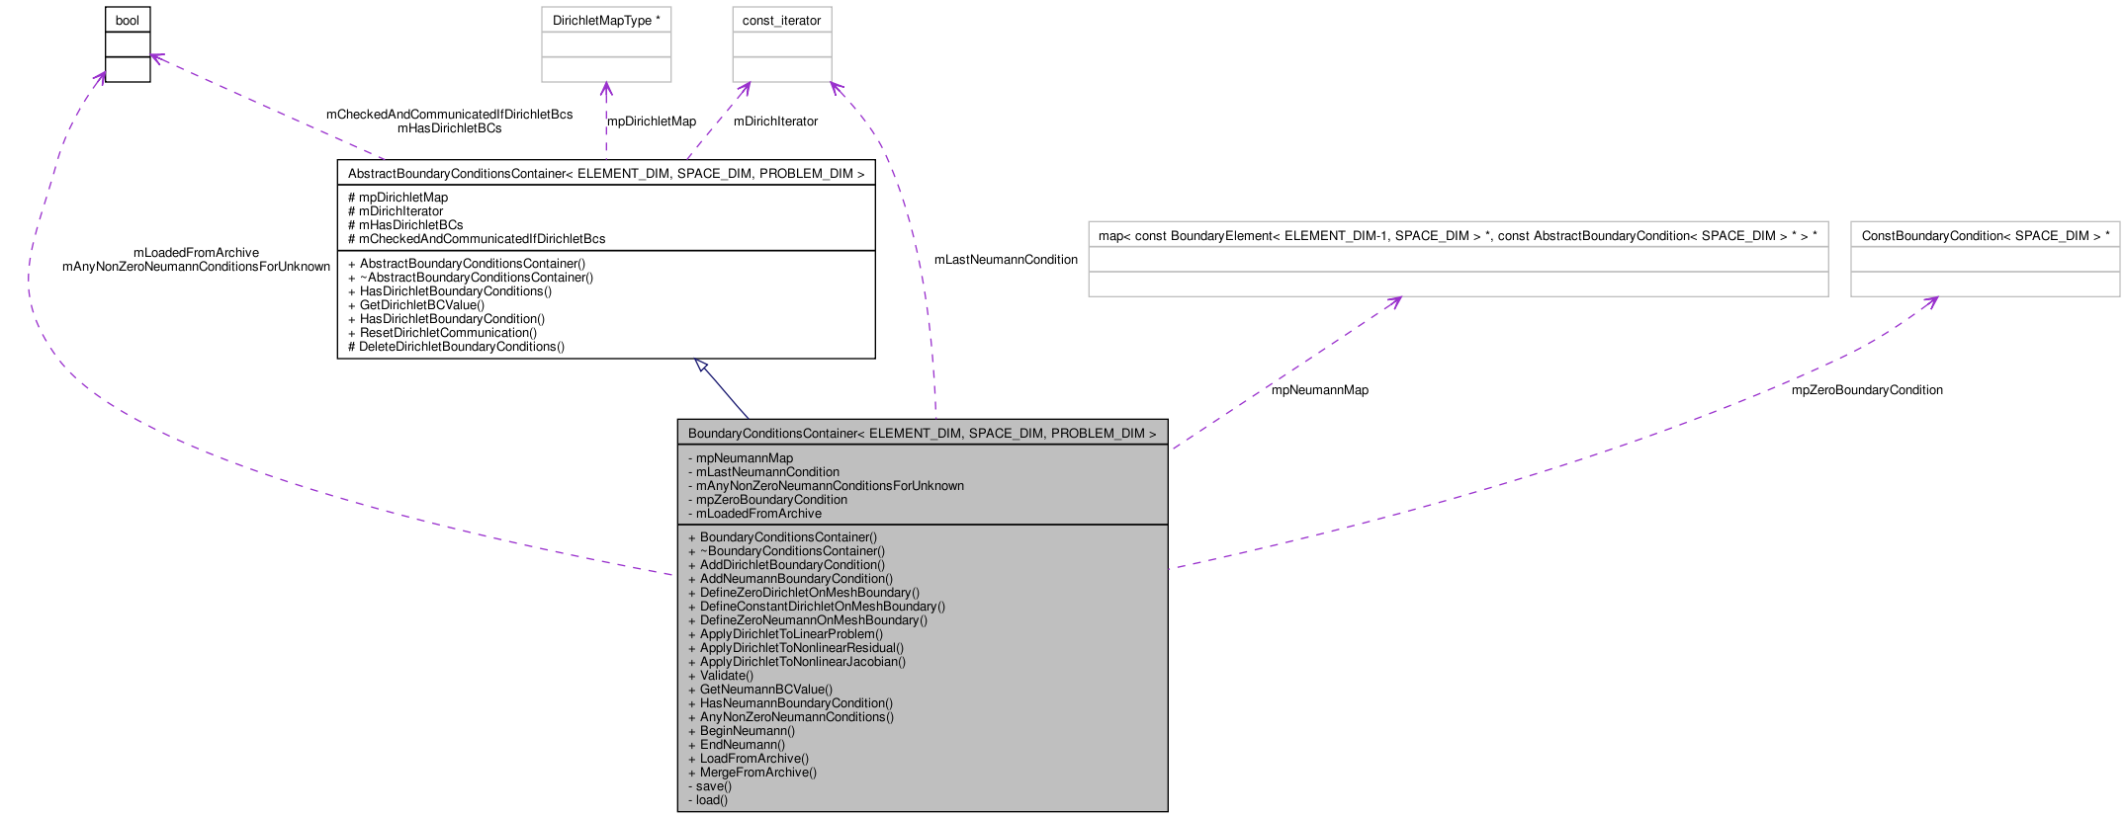Click AnyNonZeroNeumannConditions() method
2125x817 pixels.
[x=791, y=717]
